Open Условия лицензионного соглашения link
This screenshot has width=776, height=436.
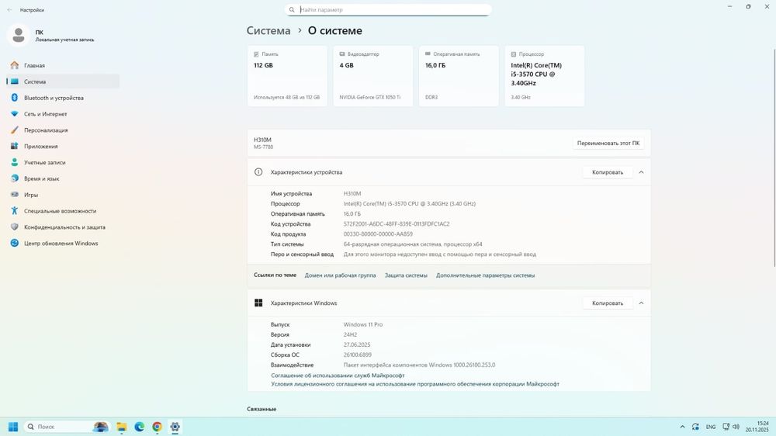(x=414, y=384)
